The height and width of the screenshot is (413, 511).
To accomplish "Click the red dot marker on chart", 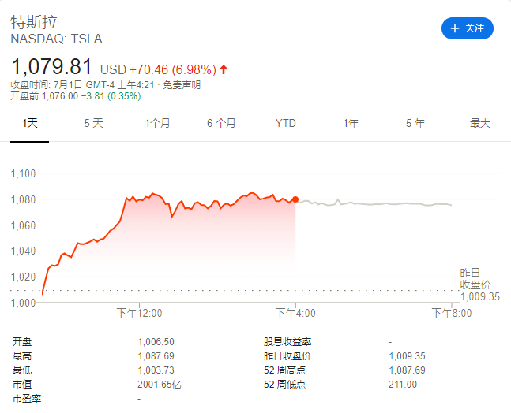I will coord(295,199).
